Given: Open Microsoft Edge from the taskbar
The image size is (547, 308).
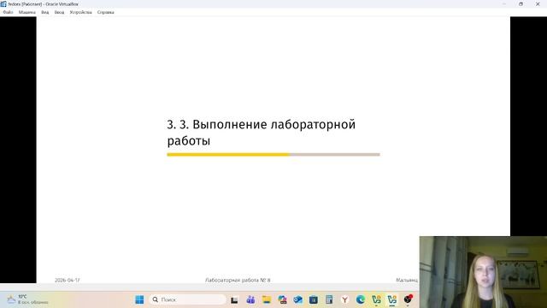Looking at the screenshot, I should (x=361, y=299).
